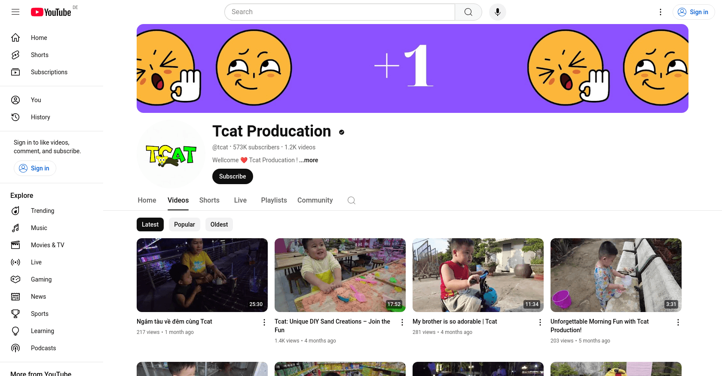Expand channel description with ...more

(x=309, y=160)
